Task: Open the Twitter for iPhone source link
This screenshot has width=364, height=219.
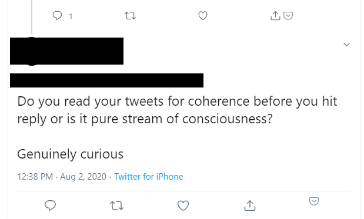Action: 149,177
